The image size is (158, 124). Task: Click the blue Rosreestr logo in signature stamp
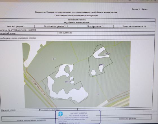tap(60, 114)
